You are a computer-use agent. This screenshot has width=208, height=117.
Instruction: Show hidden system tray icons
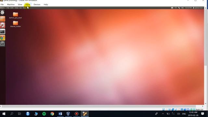(163, 114)
